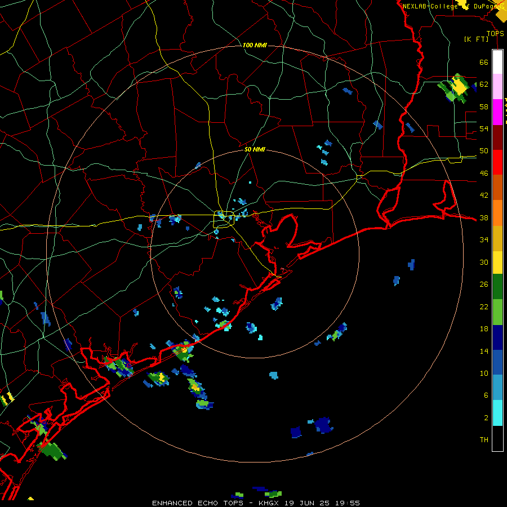Click the legend value "62"
Viewport: 507px width, 507px height.
pos(484,84)
